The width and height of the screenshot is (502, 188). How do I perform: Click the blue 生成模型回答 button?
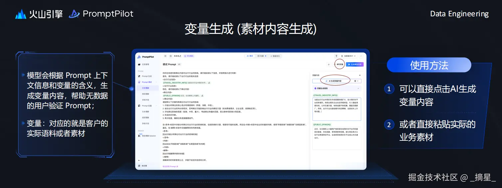[355, 64]
